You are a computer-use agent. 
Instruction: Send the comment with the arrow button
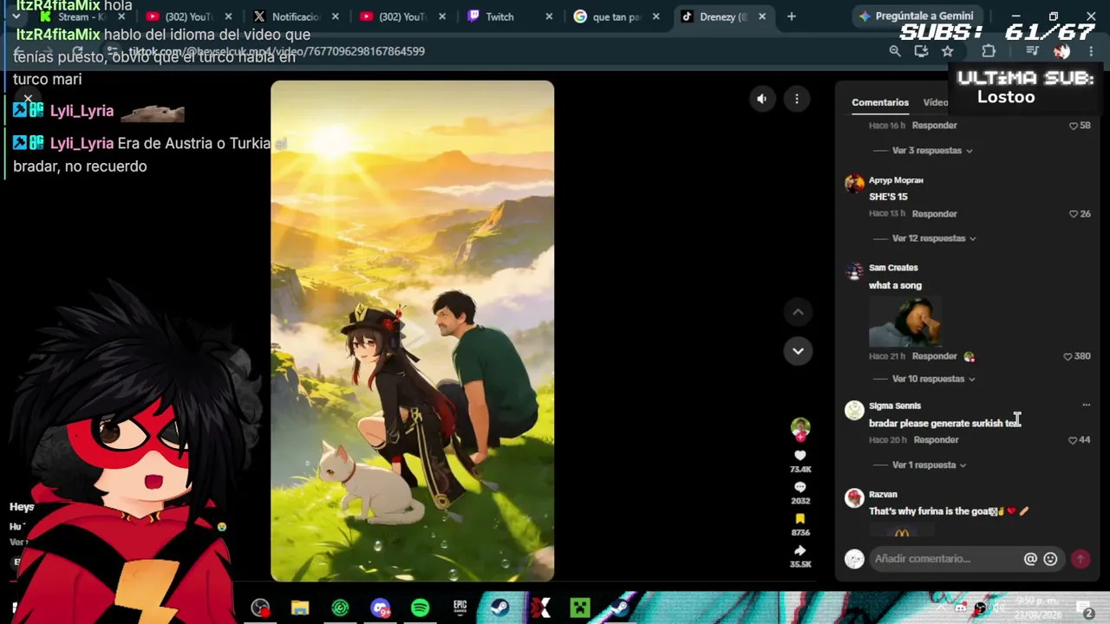[1081, 559]
